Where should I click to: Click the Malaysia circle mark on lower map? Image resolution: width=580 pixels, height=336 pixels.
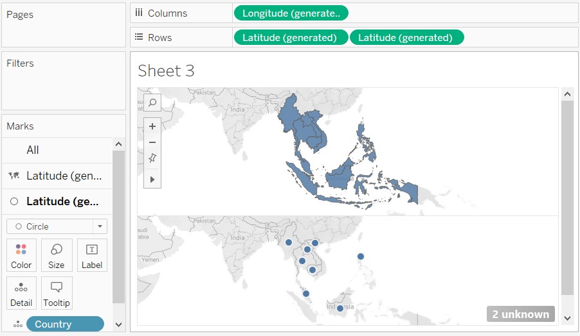click(306, 294)
